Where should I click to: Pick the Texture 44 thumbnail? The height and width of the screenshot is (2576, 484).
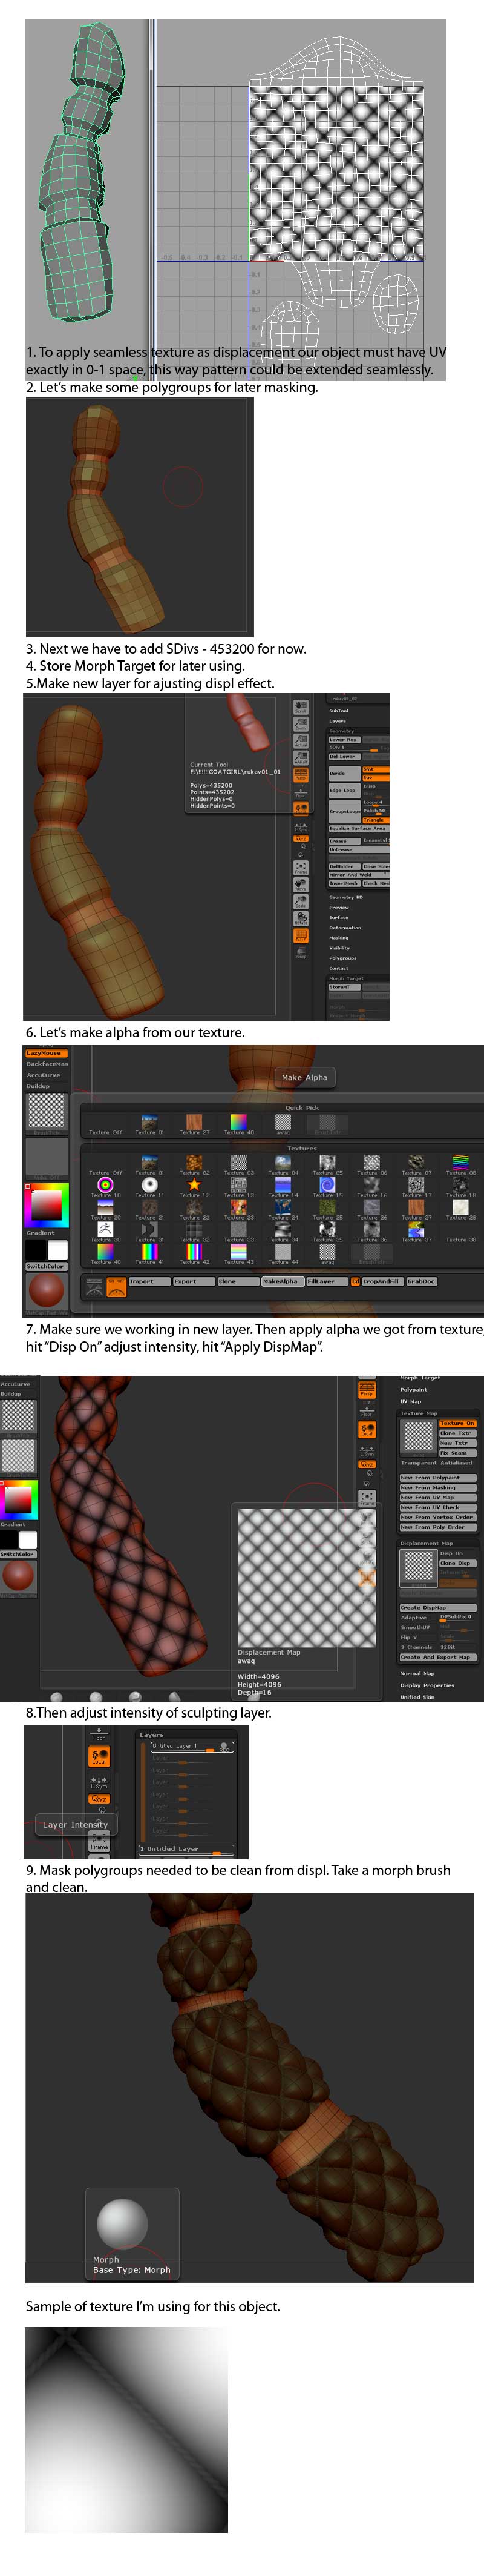283,1251
